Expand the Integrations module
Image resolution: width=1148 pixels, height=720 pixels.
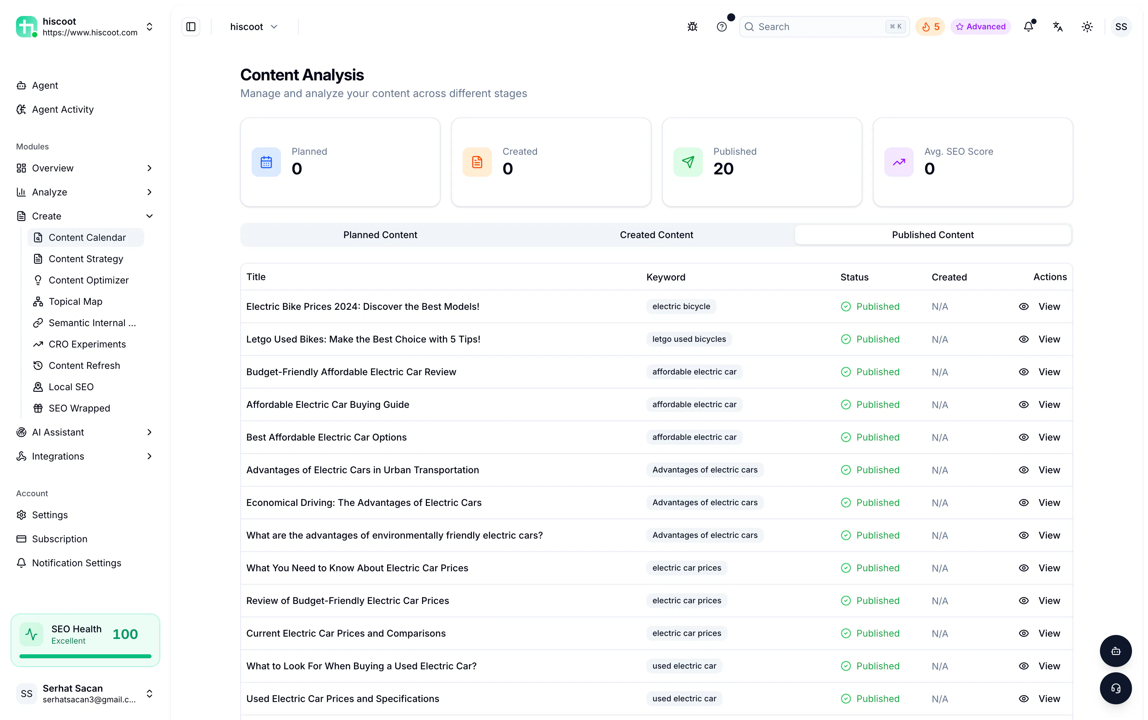85,456
